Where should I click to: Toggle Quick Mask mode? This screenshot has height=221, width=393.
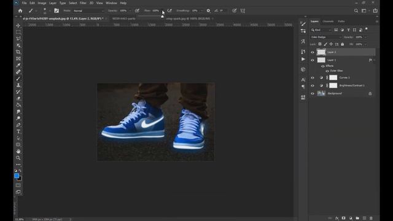[18, 185]
